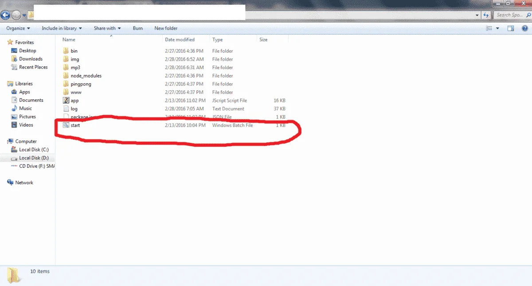Click the Videos library icon
This screenshot has height=286, width=532.
tap(15, 125)
